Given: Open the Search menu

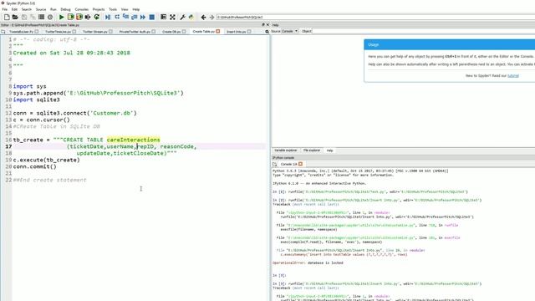Looking at the screenshot, I should coord(26,9).
